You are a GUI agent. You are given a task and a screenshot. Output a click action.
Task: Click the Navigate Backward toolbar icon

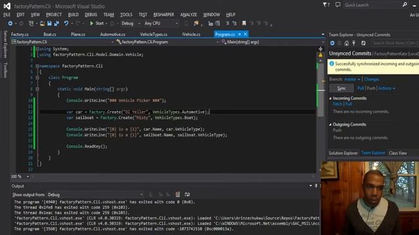click(x=10, y=23)
